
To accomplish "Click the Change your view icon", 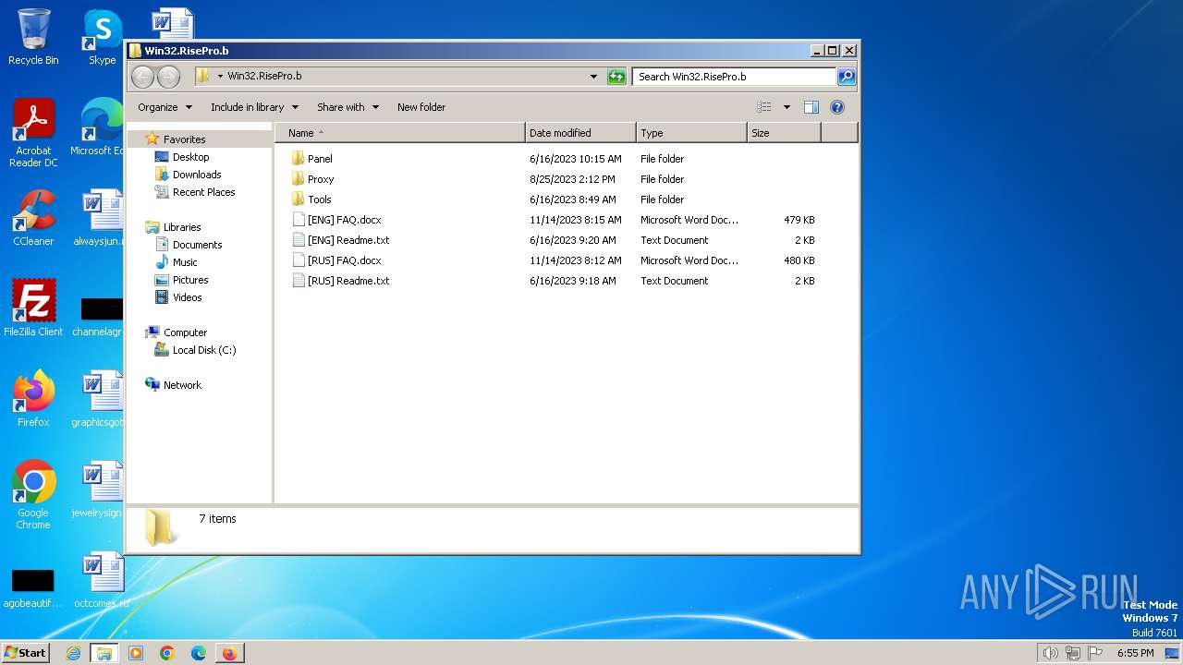I will pyautogui.click(x=763, y=107).
